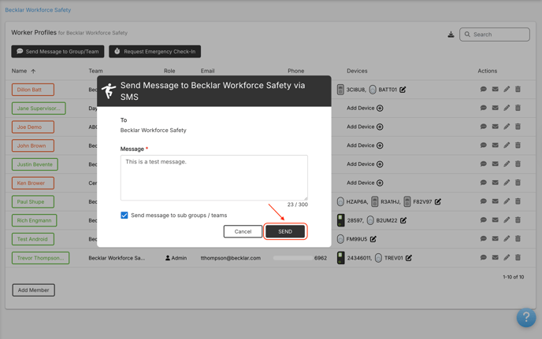
Task: Delete trash icon for Trevor Thompson
Action: pyautogui.click(x=518, y=257)
